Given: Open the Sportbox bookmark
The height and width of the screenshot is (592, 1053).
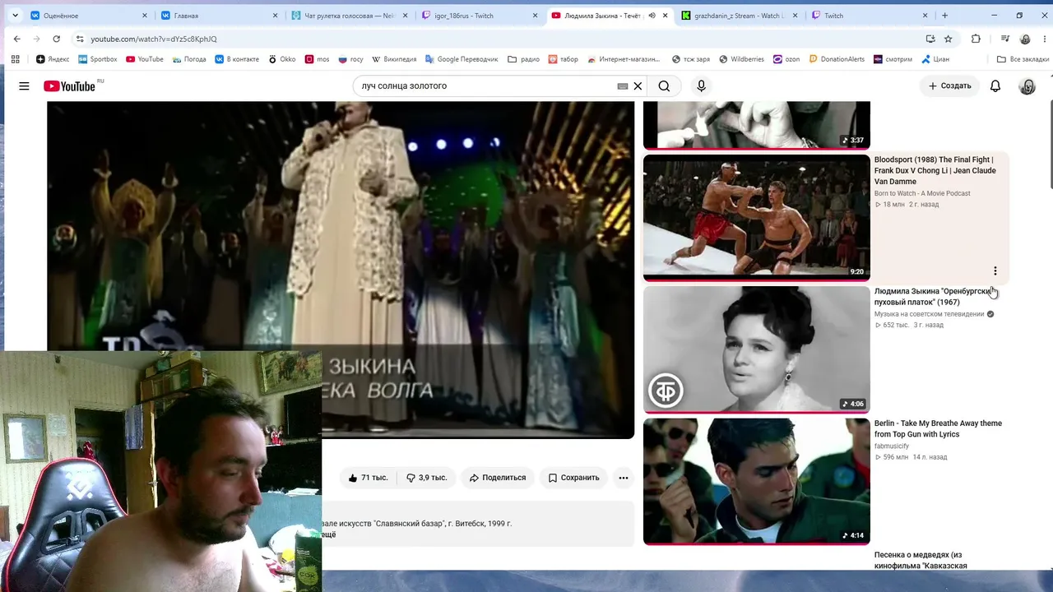Looking at the screenshot, I should [x=98, y=59].
